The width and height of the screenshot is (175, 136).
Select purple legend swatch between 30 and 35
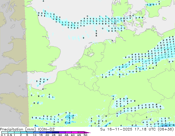tap(62, 132)
